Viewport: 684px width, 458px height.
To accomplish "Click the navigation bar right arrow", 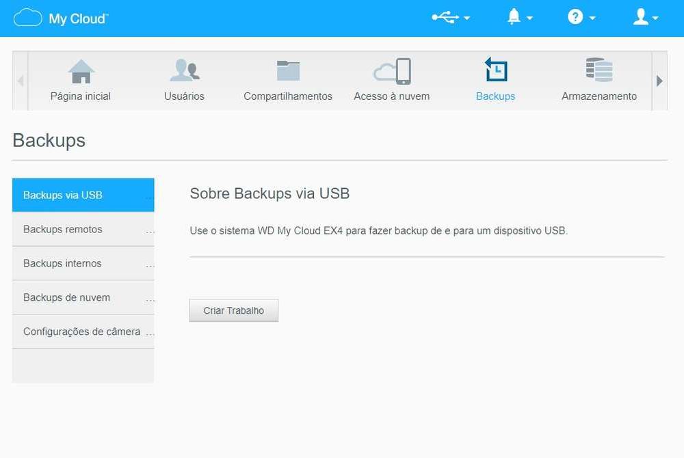I will [x=659, y=81].
